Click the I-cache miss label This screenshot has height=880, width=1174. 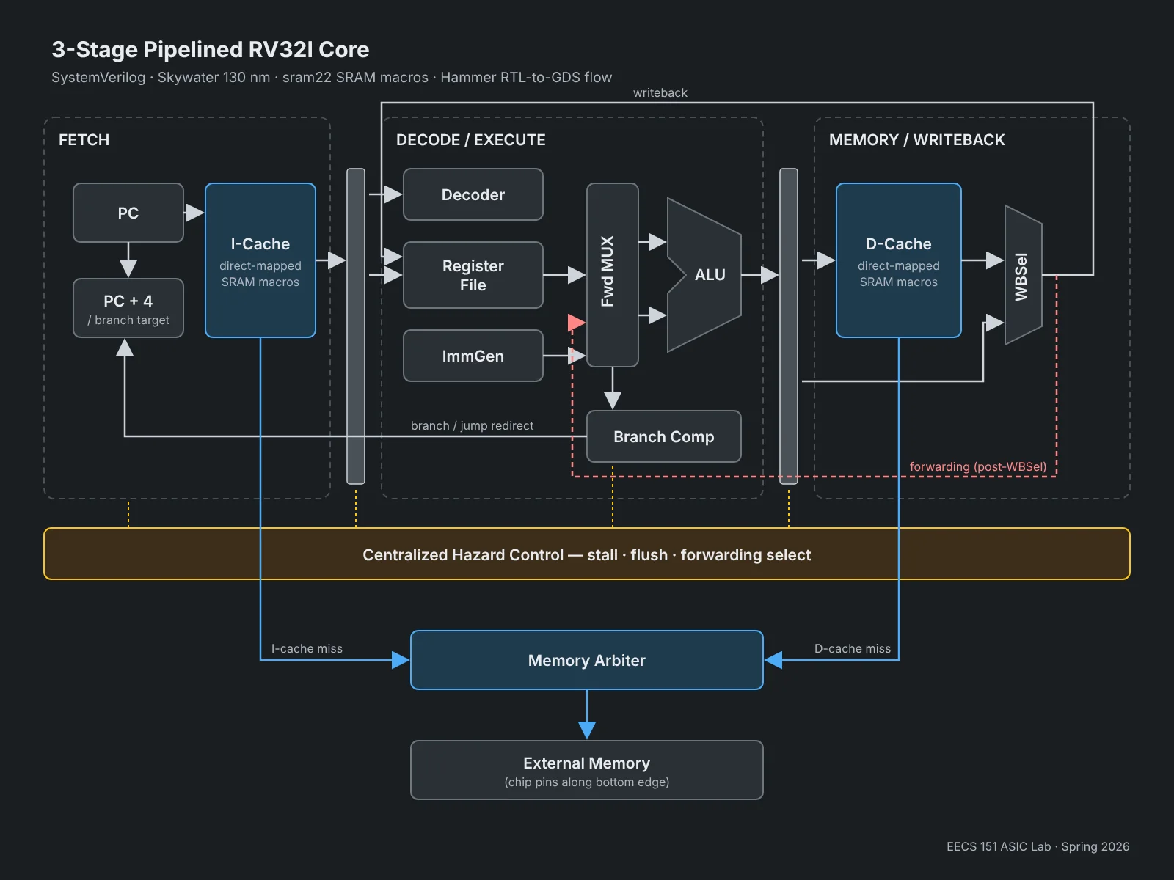(307, 649)
